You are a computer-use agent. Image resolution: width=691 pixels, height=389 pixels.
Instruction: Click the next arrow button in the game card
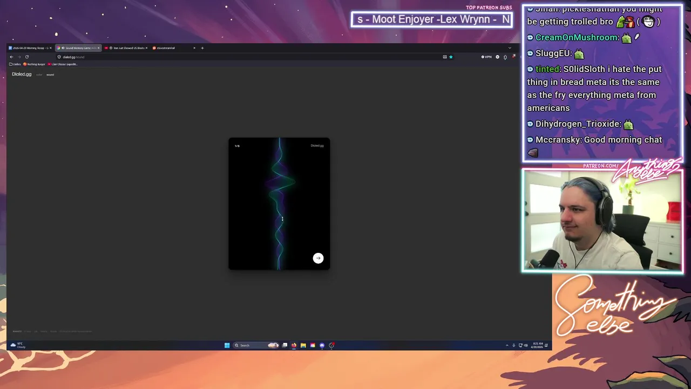pos(318,258)
